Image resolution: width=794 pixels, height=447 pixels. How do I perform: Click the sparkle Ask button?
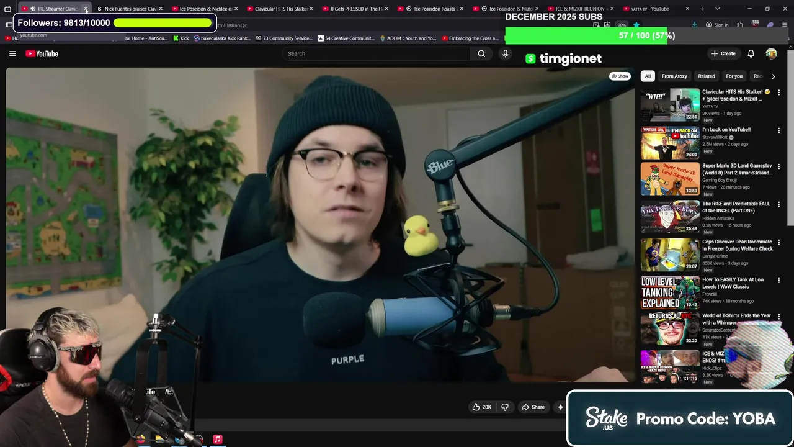[x=560, y=407]
